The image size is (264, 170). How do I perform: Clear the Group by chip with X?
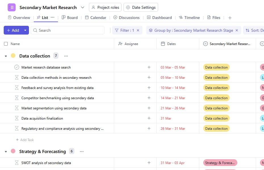237,30
